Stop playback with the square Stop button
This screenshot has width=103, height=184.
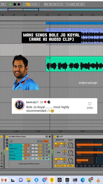[x=15, y=4]
